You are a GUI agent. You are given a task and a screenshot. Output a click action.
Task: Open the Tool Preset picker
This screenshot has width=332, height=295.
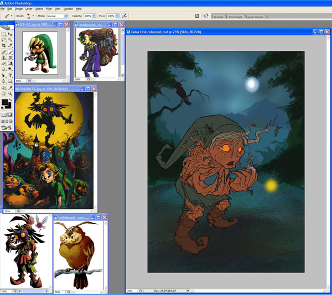[x=8, y=16]
